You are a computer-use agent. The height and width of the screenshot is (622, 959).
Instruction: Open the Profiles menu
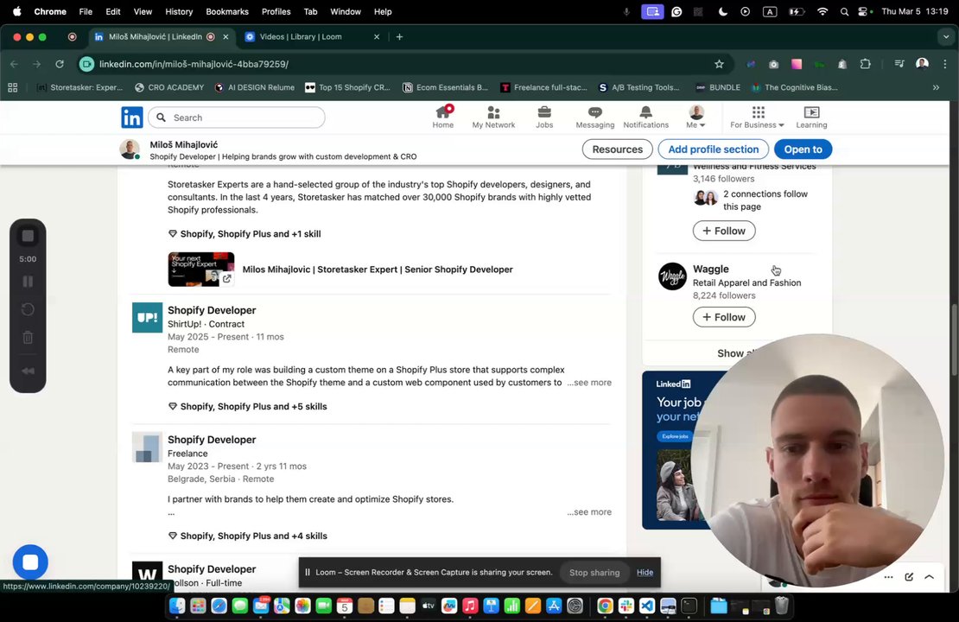pos(276,11)
